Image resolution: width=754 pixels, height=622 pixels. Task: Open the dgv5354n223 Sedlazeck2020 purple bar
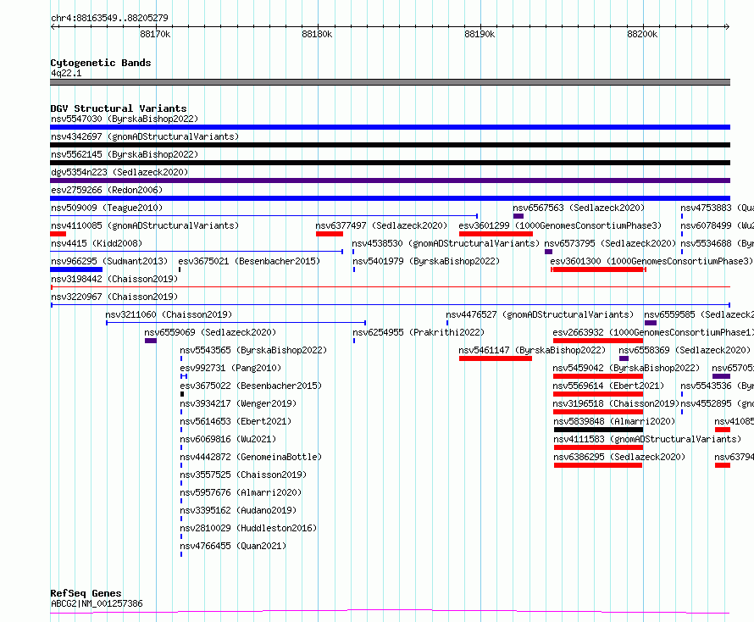pos(390,180)
